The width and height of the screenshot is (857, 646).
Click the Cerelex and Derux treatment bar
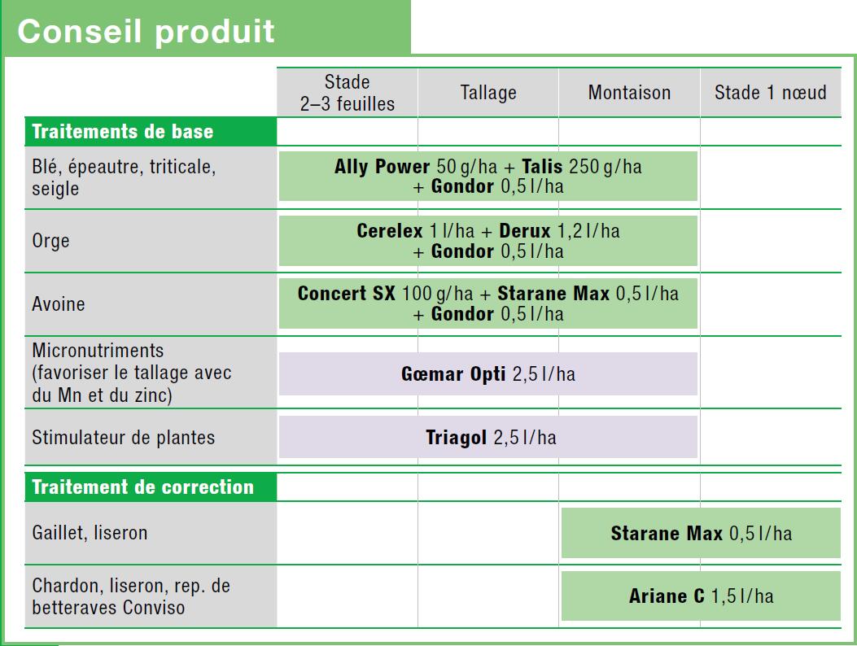coord(488,241)
